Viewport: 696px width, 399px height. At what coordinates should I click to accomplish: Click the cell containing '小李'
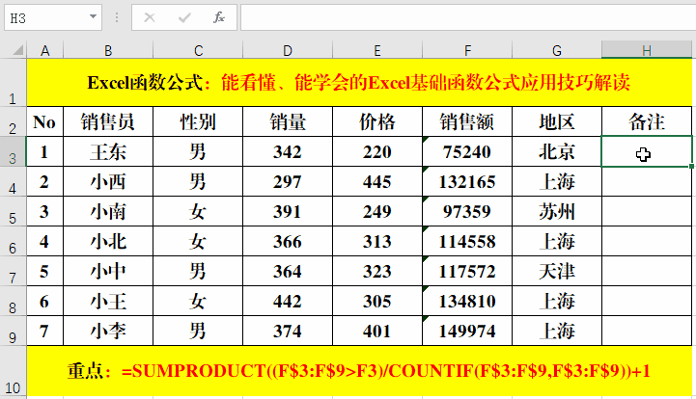(108, 331)
